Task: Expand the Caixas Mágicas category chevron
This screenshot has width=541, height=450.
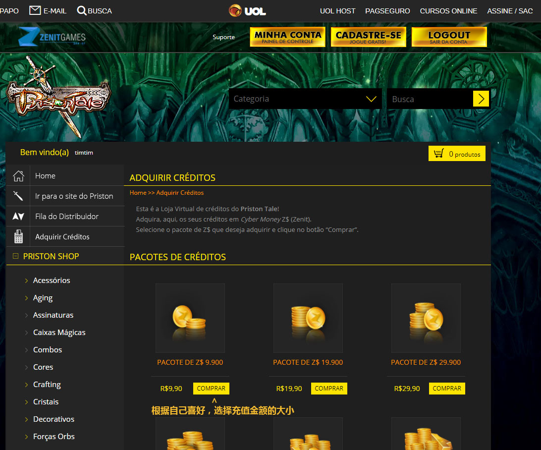Action: (x=26, y=333)
